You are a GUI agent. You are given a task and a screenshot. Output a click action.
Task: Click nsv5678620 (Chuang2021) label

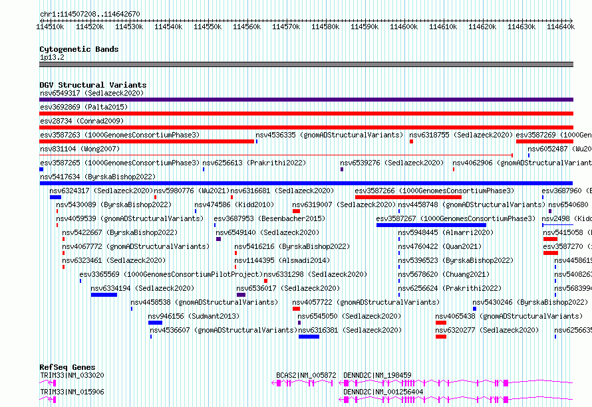444,274
